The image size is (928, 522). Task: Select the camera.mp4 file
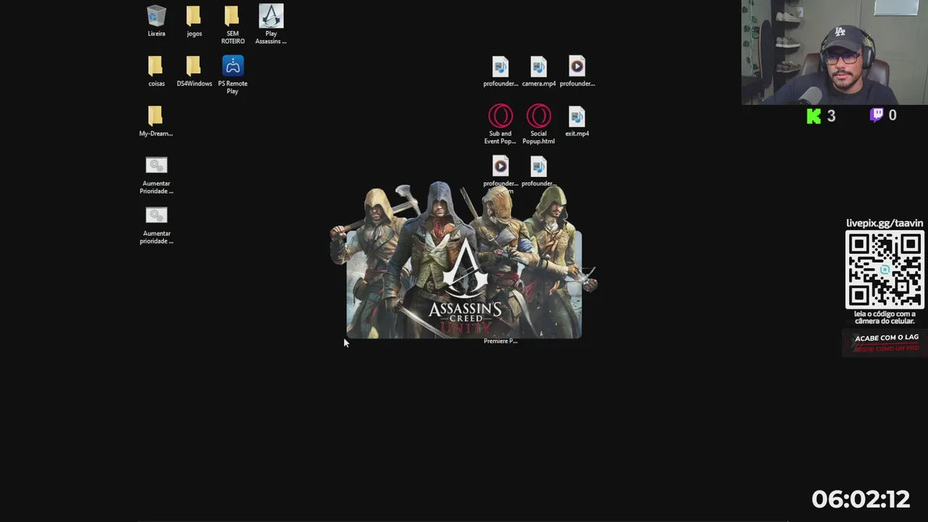click(539, 71)
